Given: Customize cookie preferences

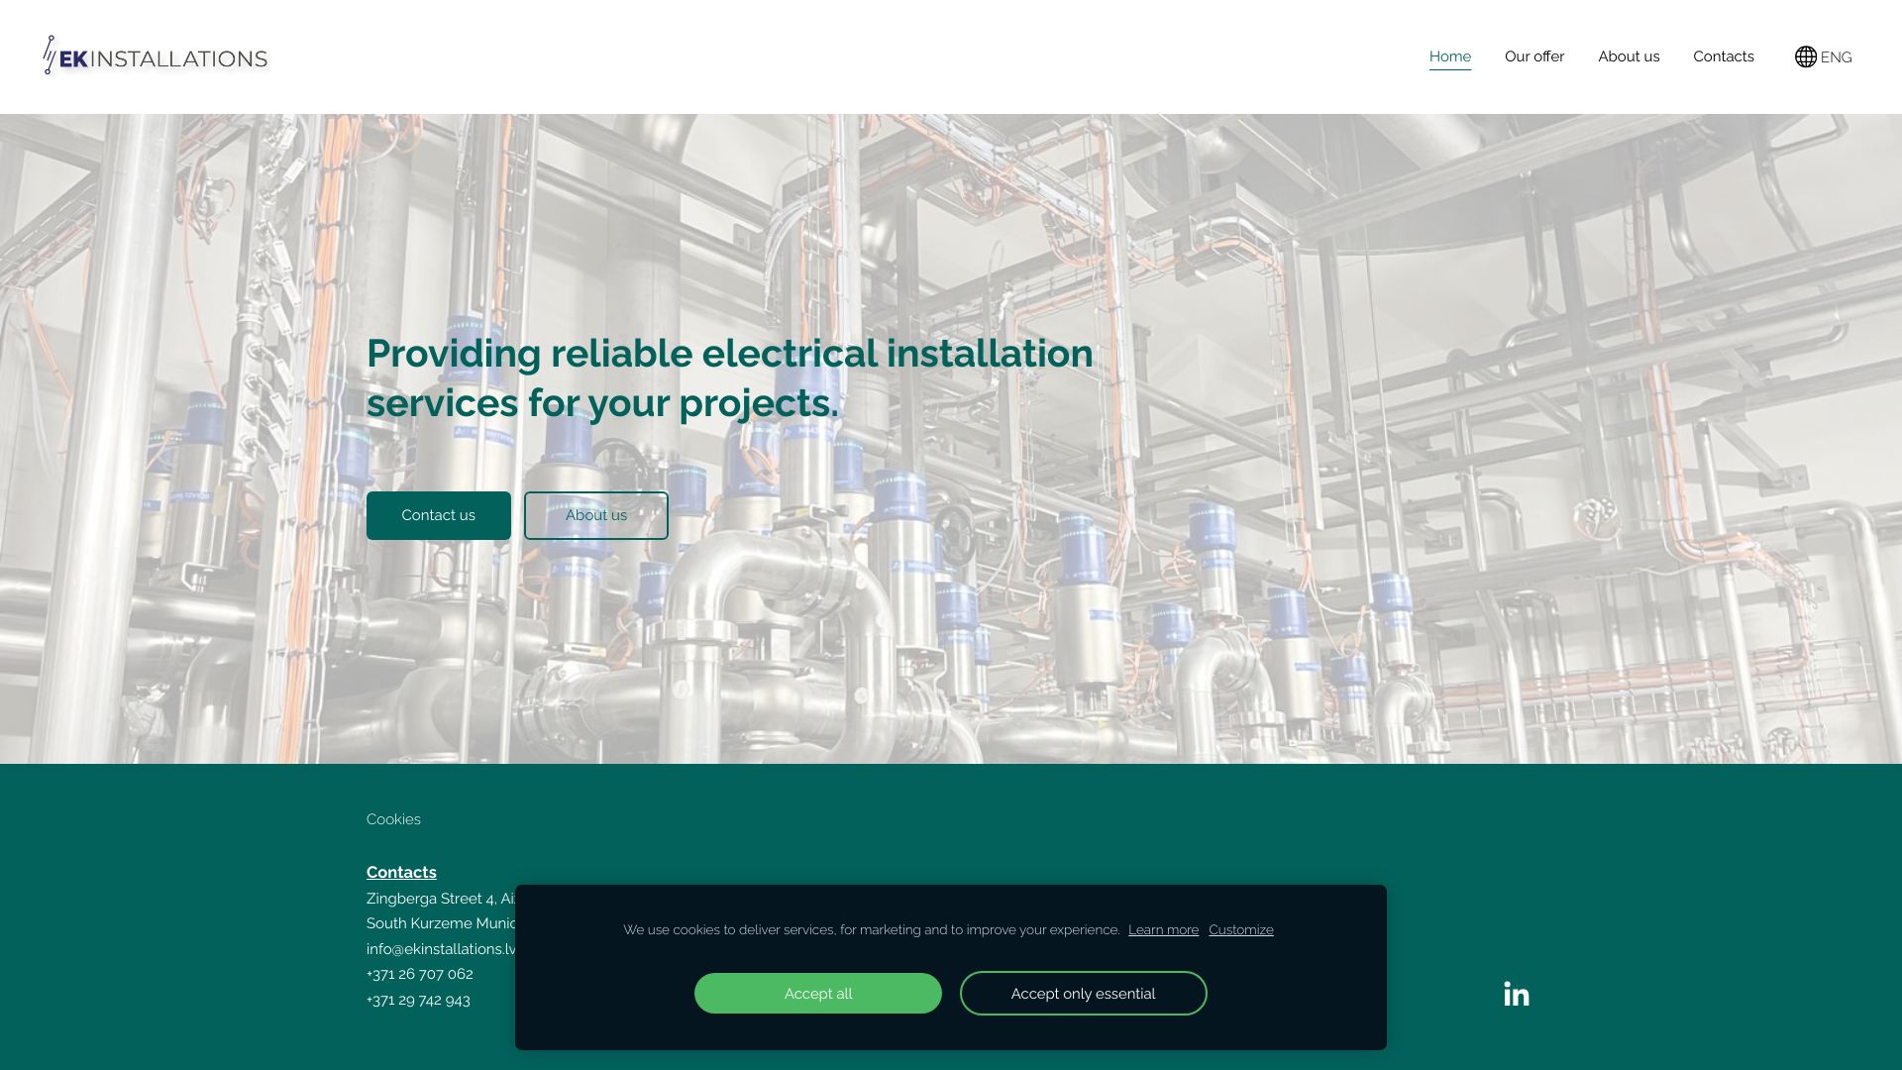Looking at the screenshot, I should 1240,929.
